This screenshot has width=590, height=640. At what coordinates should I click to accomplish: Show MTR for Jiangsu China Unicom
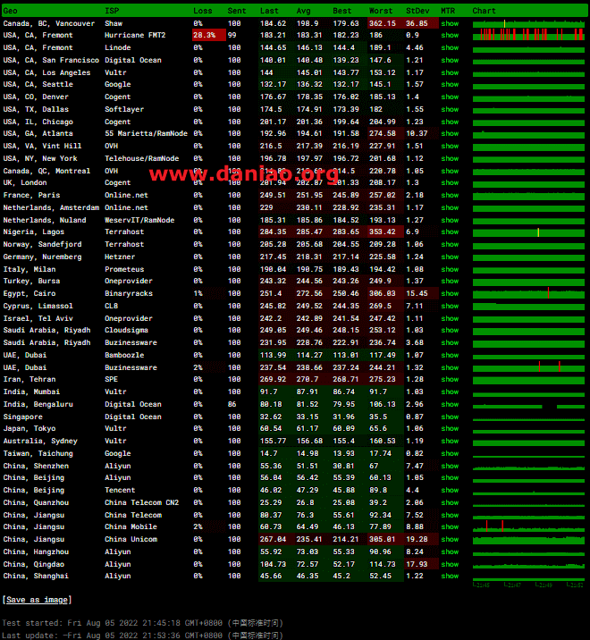(x=450, y=540)
